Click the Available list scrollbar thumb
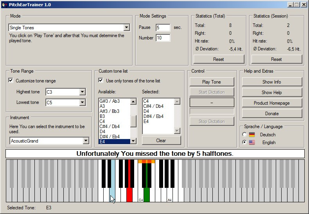Image resolution: width=309 pixels, height=214 pixels. tap(133, 121)
